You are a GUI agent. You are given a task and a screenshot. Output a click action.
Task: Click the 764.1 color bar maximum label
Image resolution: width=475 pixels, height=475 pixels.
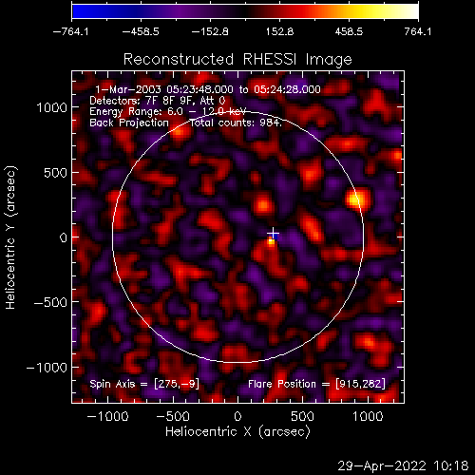[418, 31]
